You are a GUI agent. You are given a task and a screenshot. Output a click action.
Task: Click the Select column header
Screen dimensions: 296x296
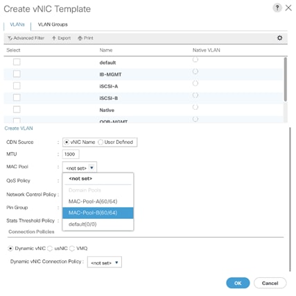(x=13, y=50)
